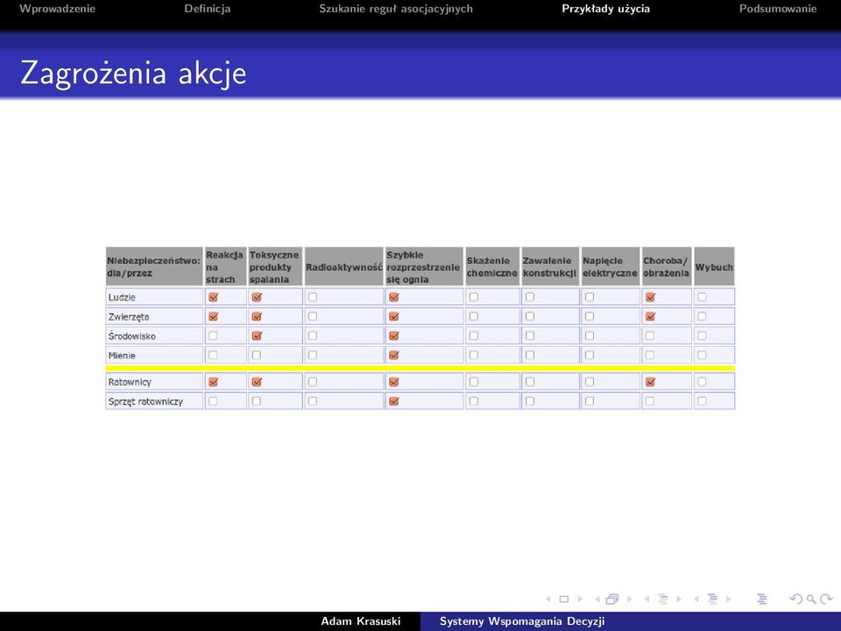
Task: Go to next subsection arrow
Action: [679, 599]
